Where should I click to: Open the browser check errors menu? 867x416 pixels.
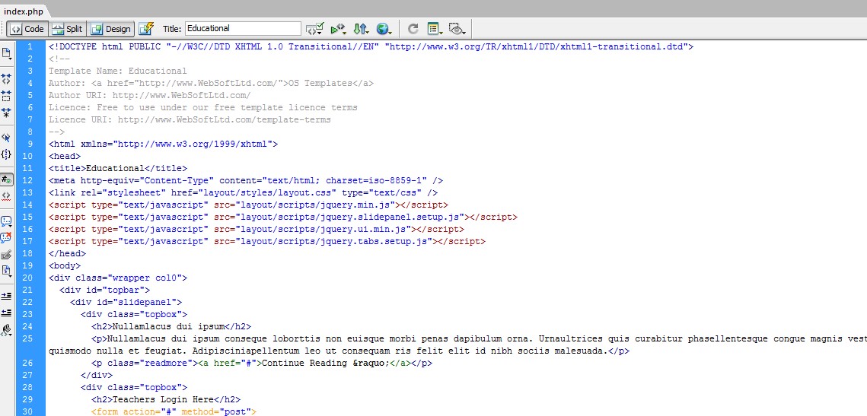(315, 29)
